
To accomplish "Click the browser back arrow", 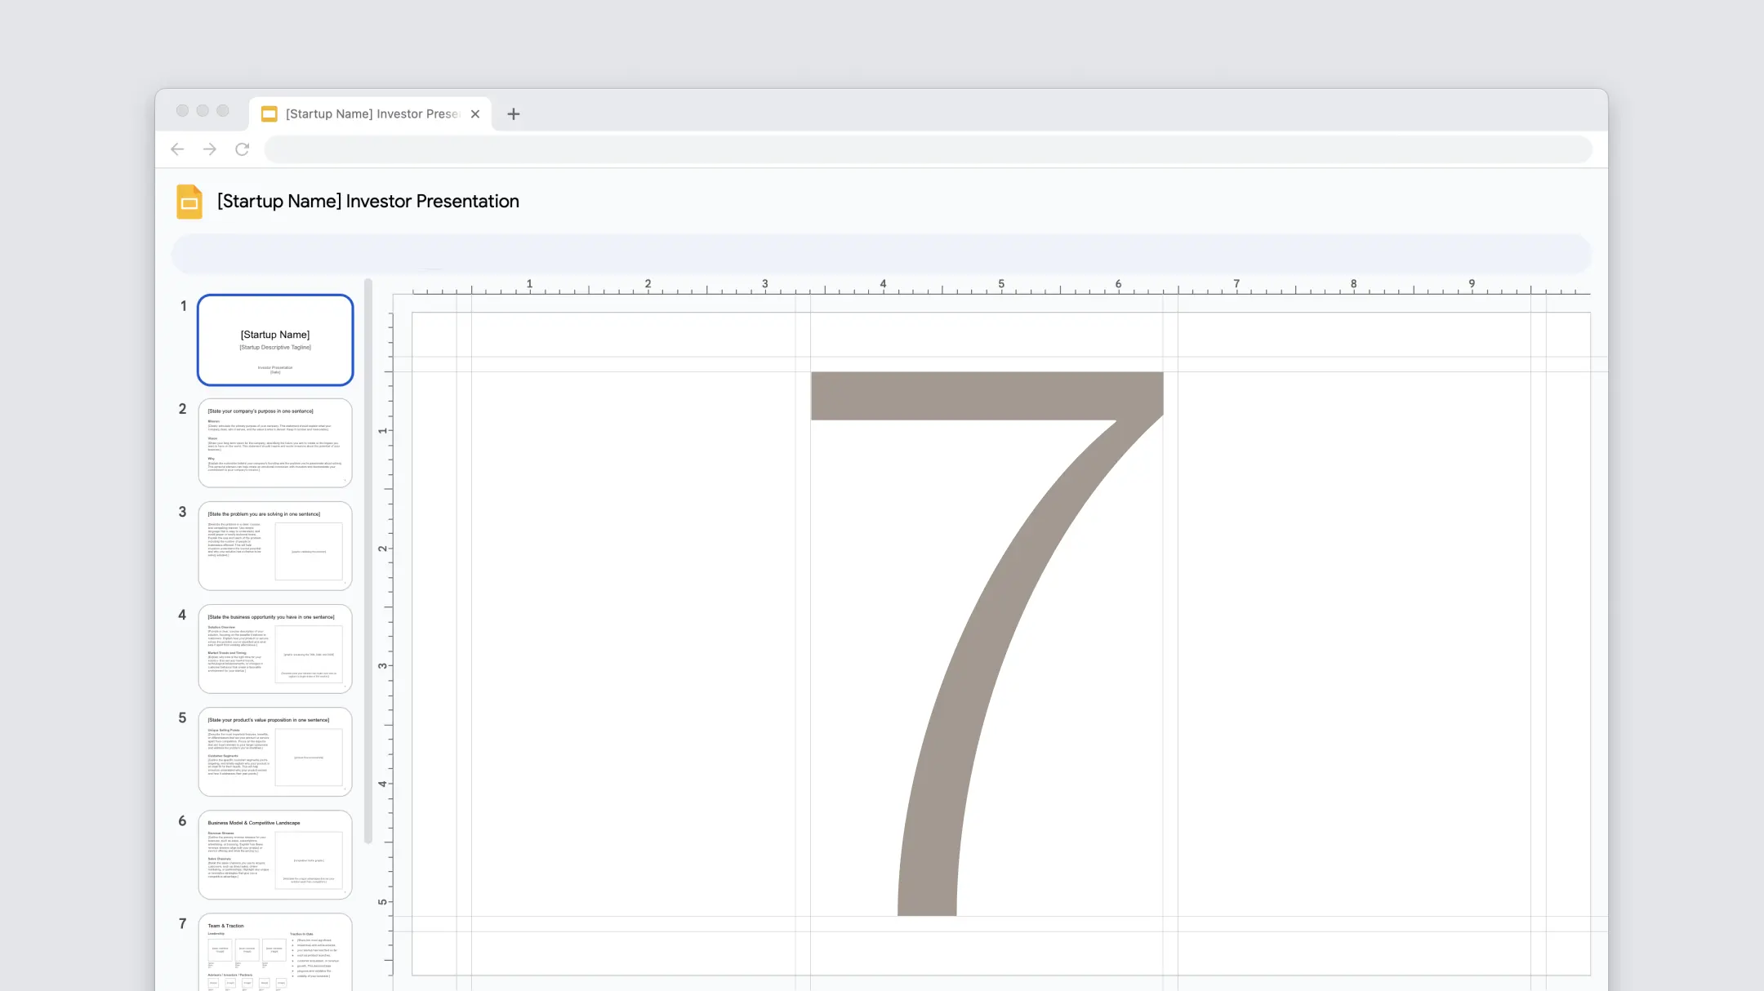I will 177,149.
